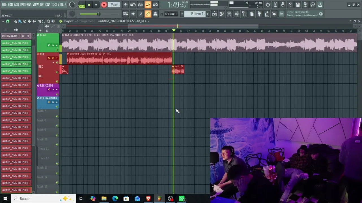The width and height of the screenshot is (362, 203).
Task: Open the Tempo tapper icon
Action: click(x=266, y=14)
